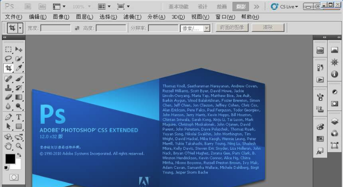
Task: Open the 图像(I) menu
Action: [x=61, y=17]
